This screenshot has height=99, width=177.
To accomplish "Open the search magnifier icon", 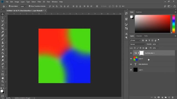I will coord(165,6).
